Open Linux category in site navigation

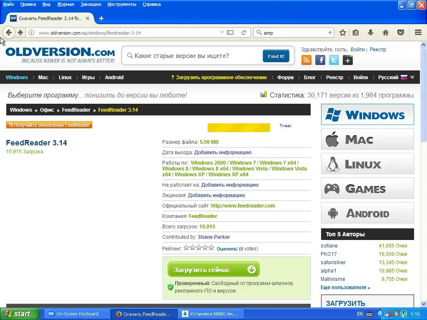coord(65,77)
